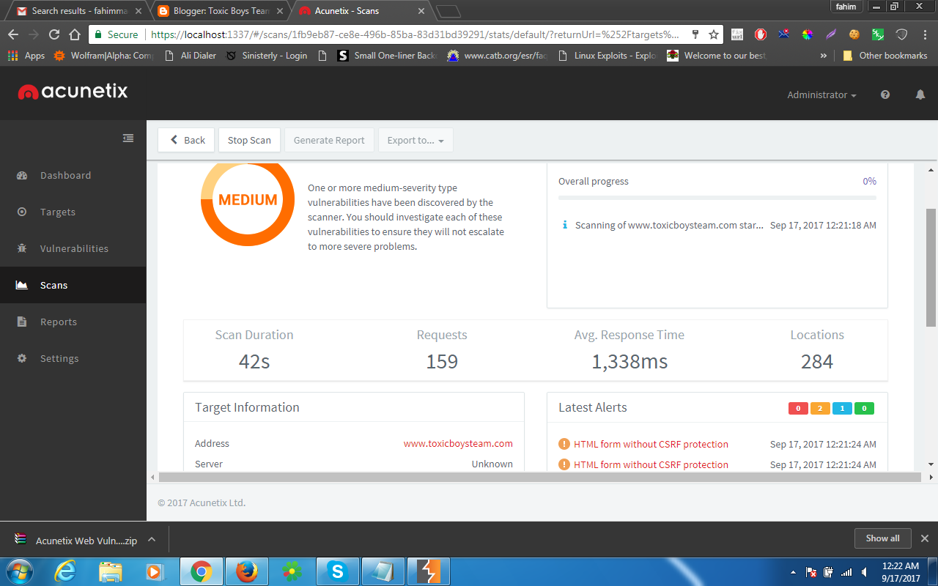Open the Apps bookmarks shortcut
The image size is (938, 586).
[26, 56]
